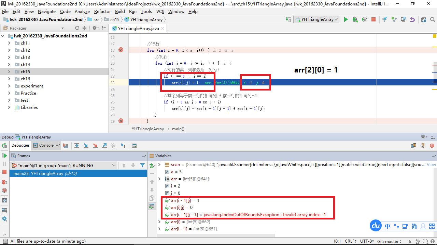Screen dimensions: 437x245
Task: Open Project Structure icon
Action: pos(423,19)
